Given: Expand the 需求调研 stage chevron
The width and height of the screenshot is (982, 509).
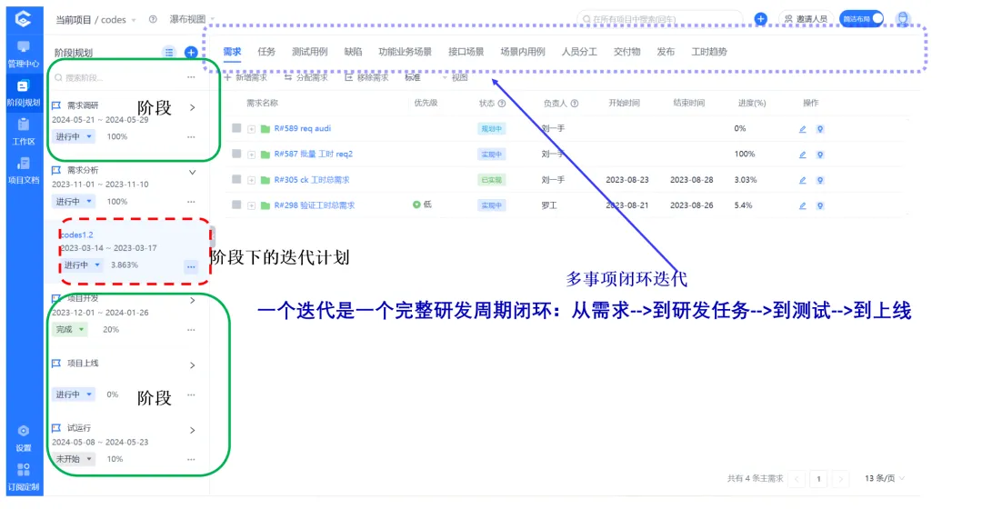Looking at the screenshot, I should [192, 107].
